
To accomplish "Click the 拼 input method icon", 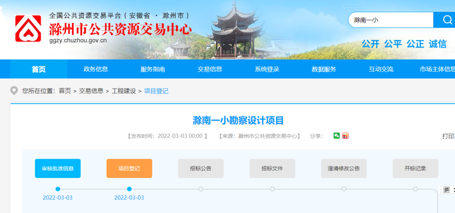I will [x=447, y=190].
